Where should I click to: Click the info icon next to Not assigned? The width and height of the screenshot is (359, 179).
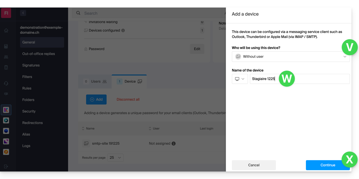174,143
